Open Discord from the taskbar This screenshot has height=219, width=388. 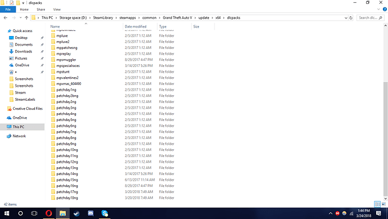(x=91, y=213)
